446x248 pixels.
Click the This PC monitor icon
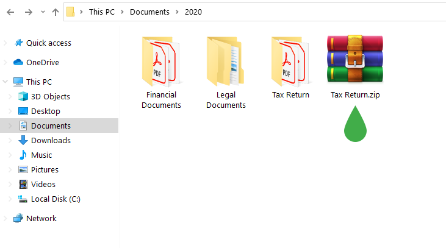pos(18,82)
